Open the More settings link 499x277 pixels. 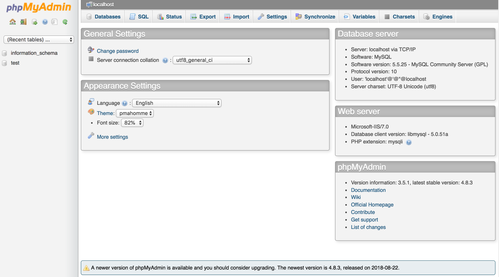point(112,137)
